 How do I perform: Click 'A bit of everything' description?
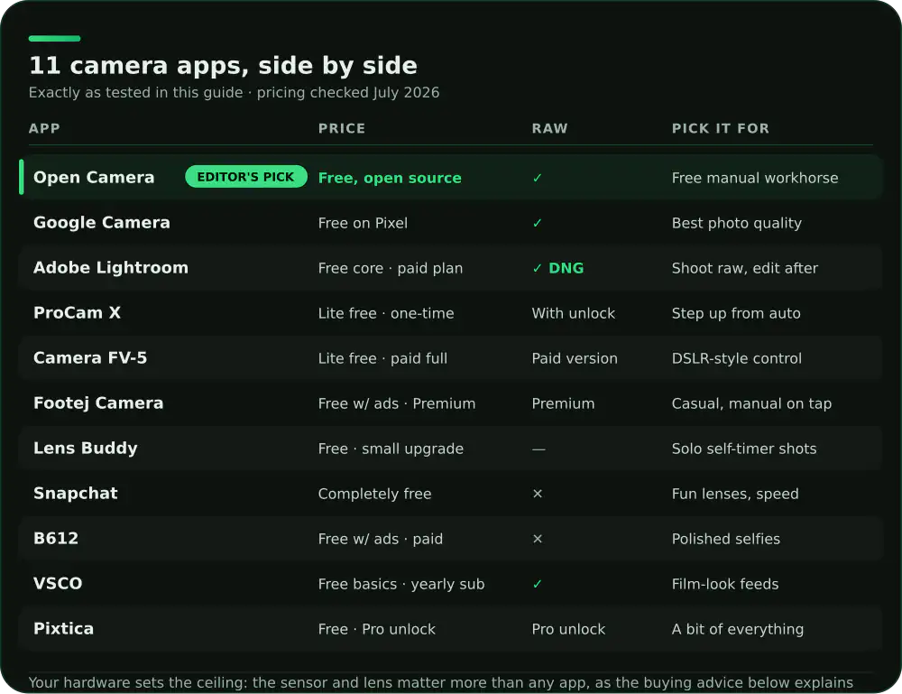pyautogui.click(x=738, y=629)
